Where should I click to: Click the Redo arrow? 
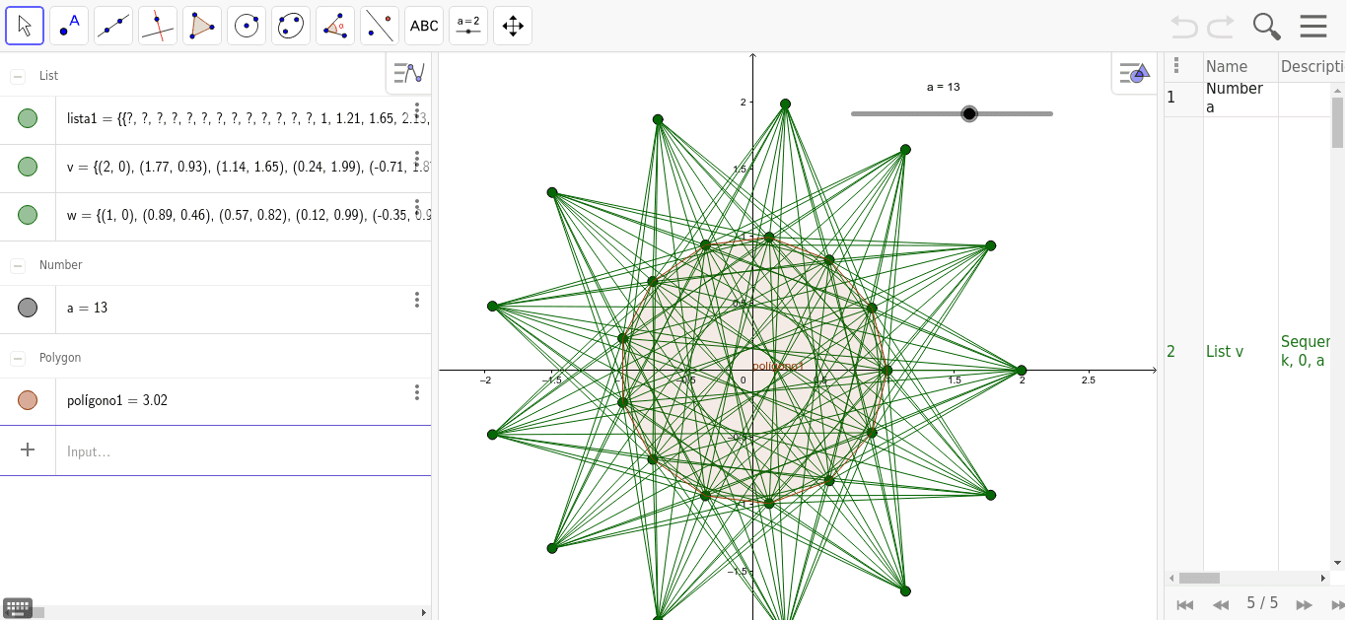click(x=1221, y=27)
